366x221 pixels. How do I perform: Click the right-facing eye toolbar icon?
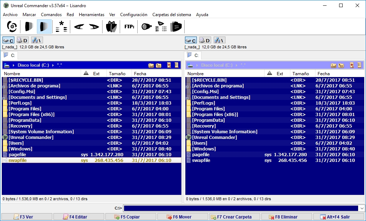(94, 27)
